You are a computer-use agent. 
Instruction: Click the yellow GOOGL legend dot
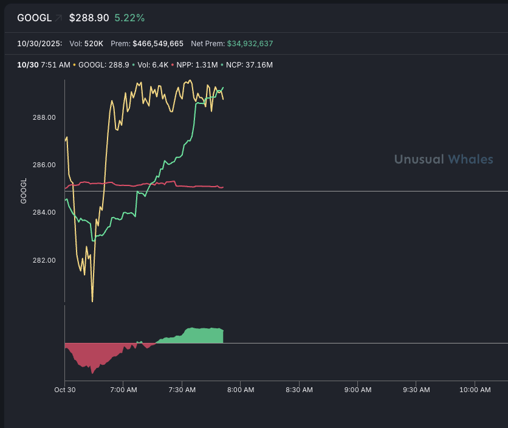(x=75, y=64)
